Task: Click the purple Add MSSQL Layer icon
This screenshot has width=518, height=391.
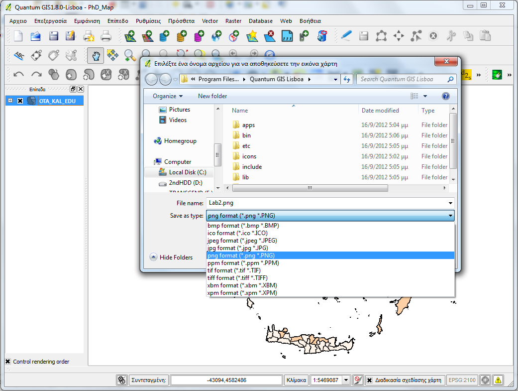Action: click(199, 36)
